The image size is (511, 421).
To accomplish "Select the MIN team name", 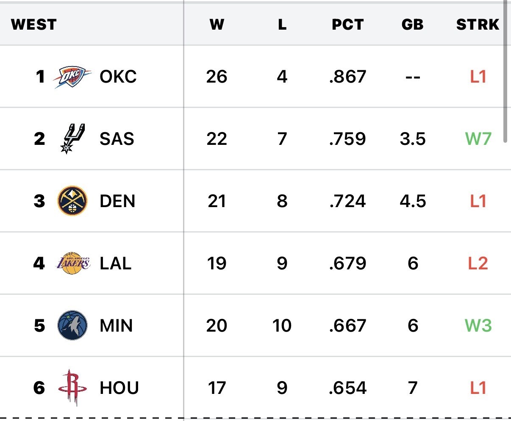I will point(116,326).
